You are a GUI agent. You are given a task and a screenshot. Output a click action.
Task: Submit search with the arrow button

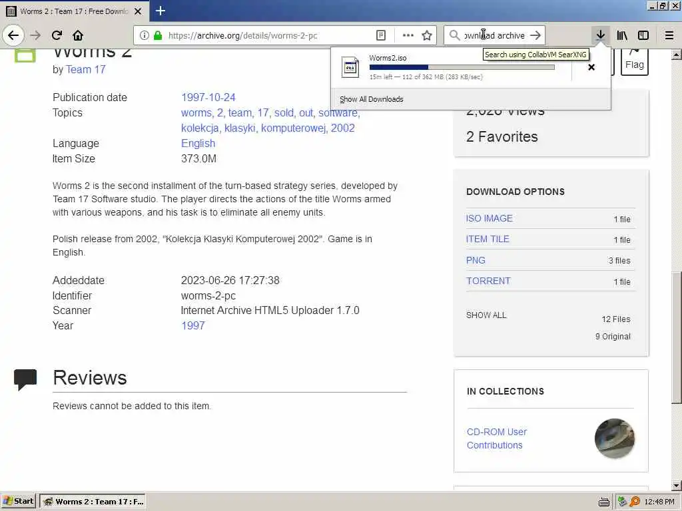(535, 35)
